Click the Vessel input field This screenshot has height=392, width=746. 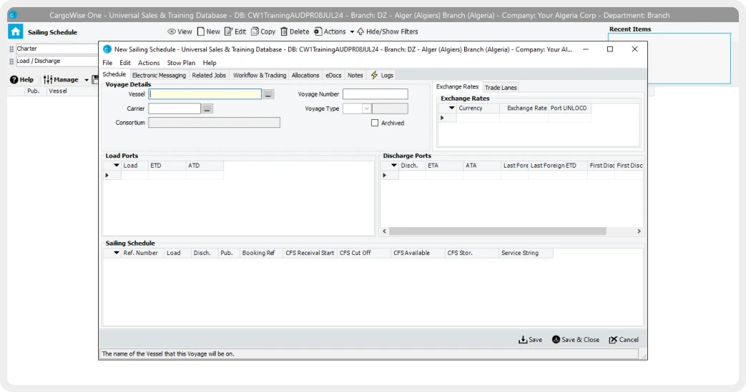coord(205,94)
